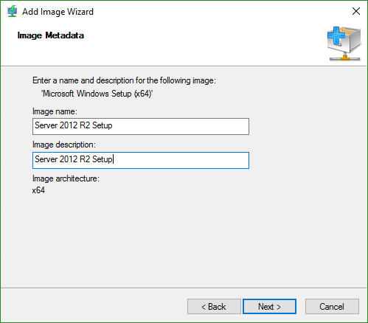The width and height of the screenshot is (368, 323).
Task: Focus the Image name text field
Action: pyautogui.click(x=141, y=126)
